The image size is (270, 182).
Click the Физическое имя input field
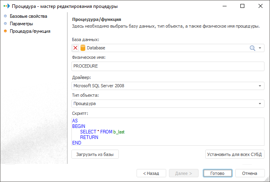[168, 66]
